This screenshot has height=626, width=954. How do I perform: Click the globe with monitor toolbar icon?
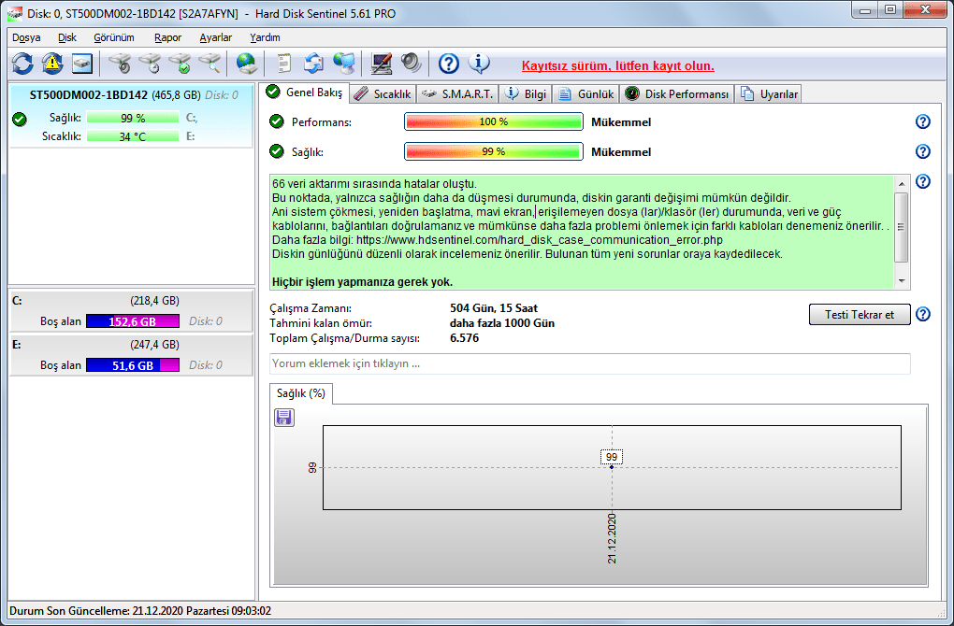[344, 64]
